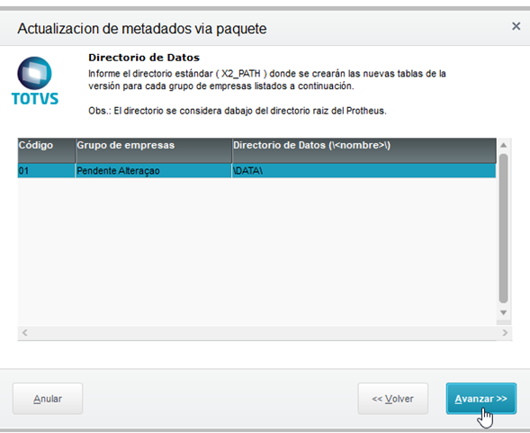The image size is (530, 433).
Task: Select the TOTVS logo icon
Action: pyautogui.click(x=35, y=80)
